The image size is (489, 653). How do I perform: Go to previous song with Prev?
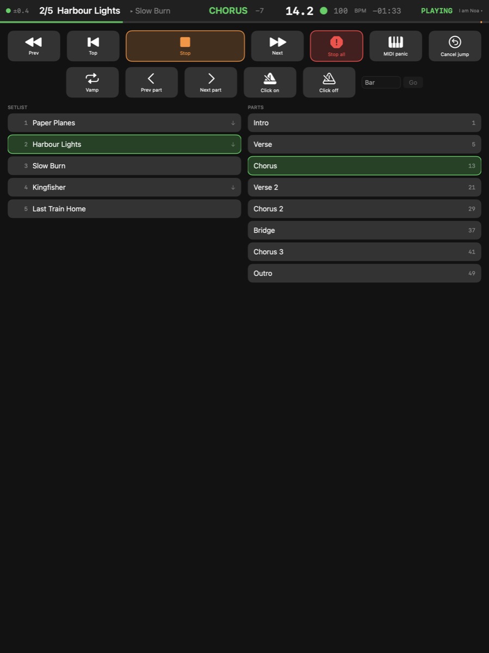tap(34, 46)
